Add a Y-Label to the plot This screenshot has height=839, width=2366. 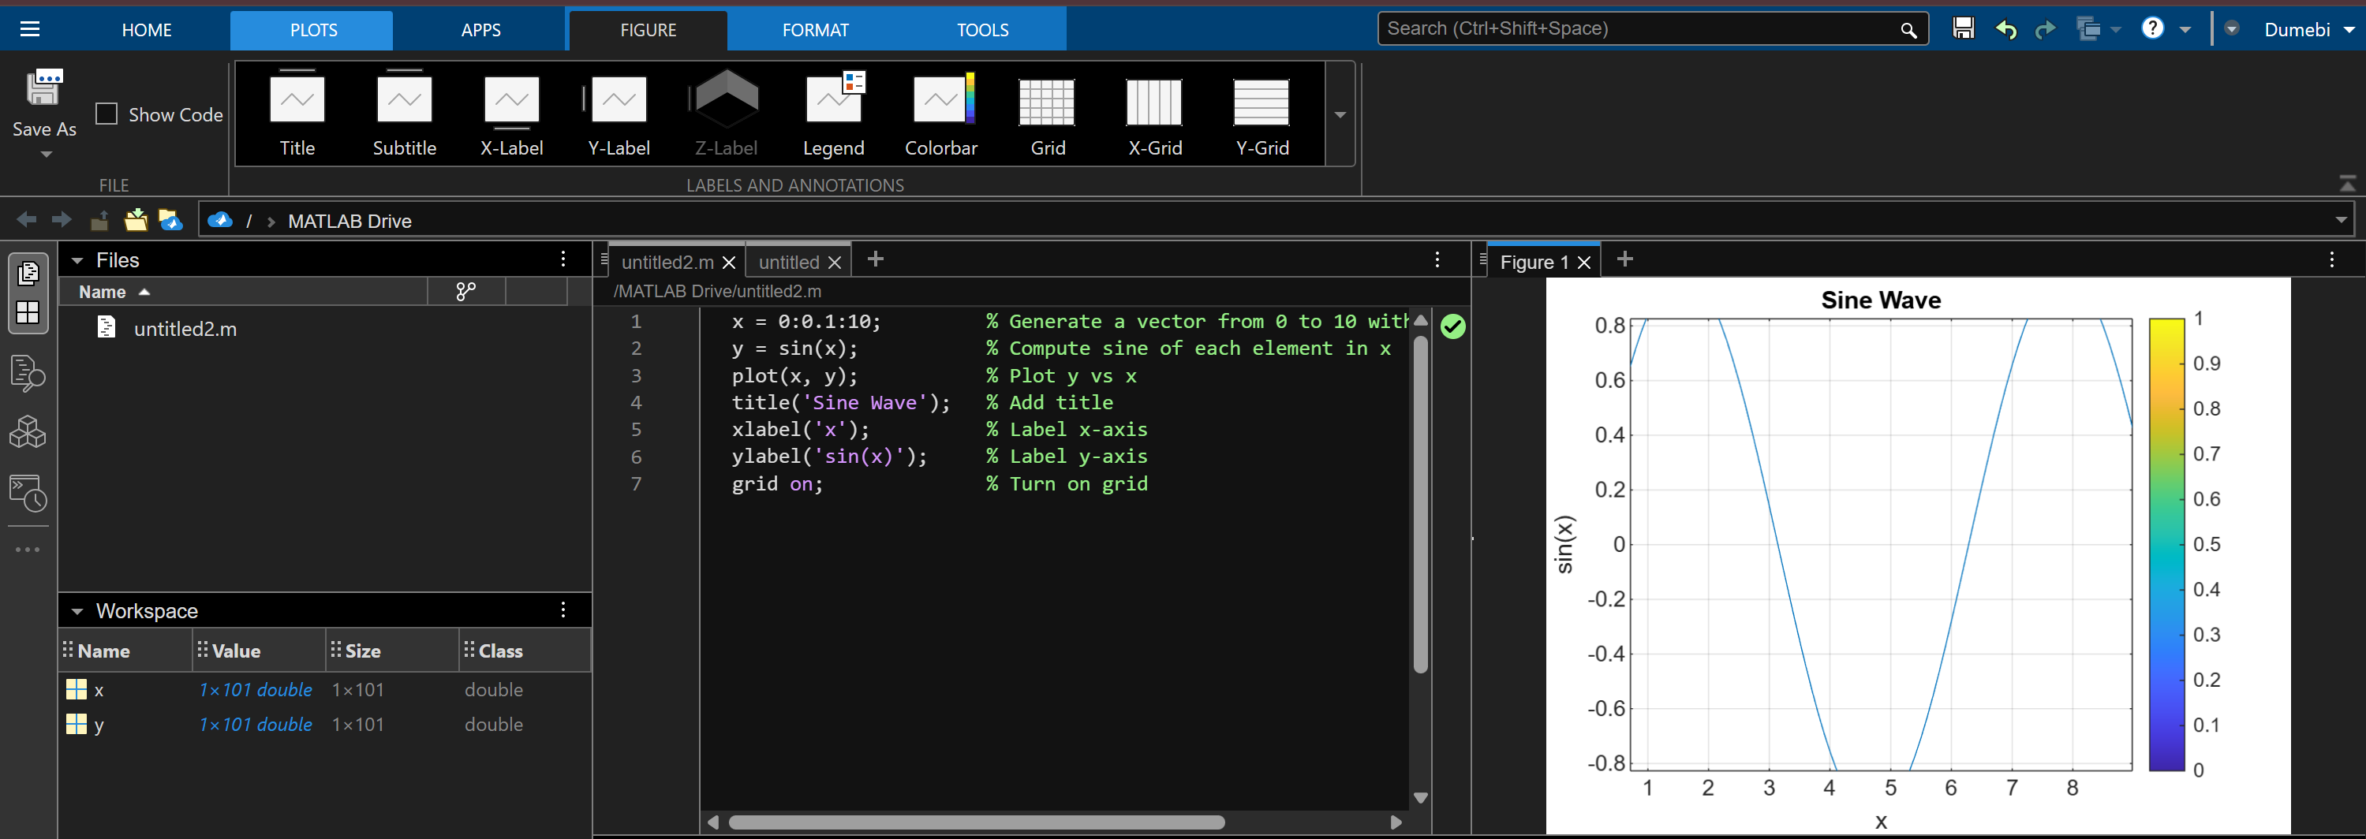pos(619,113)
